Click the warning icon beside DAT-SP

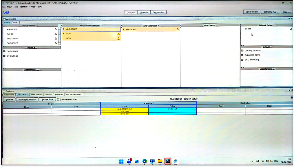click(x=56, y=34)
